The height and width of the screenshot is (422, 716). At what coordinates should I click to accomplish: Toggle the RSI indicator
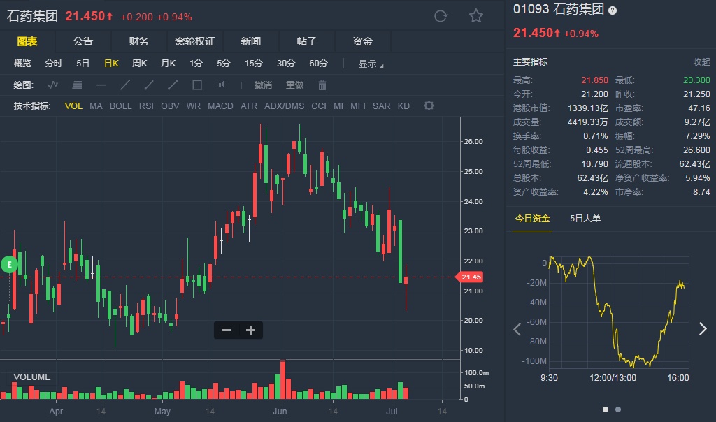click(146, 106)
